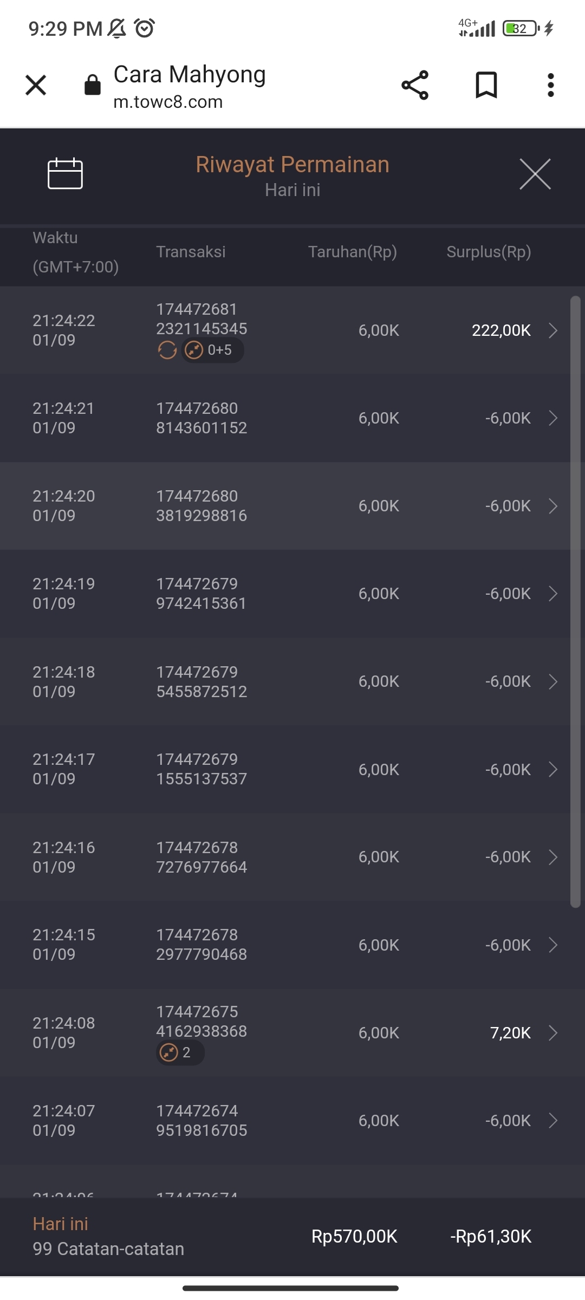Click the m.towc8.com address text
The width and height of the screenshot is (585, 1300).
[168, 102]
